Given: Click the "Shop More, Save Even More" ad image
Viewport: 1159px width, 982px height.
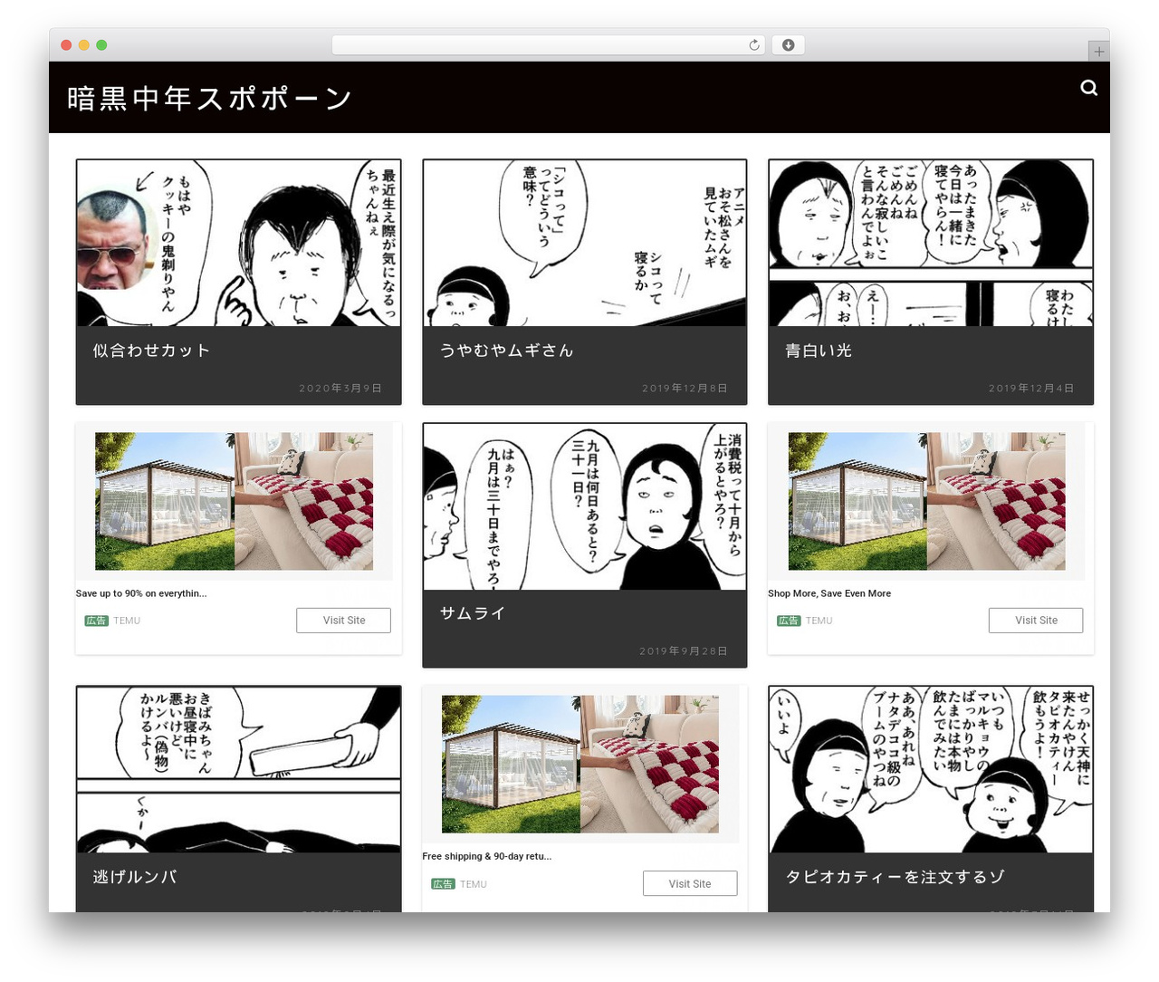Looking at the screenshot, I should coord(927,501).
